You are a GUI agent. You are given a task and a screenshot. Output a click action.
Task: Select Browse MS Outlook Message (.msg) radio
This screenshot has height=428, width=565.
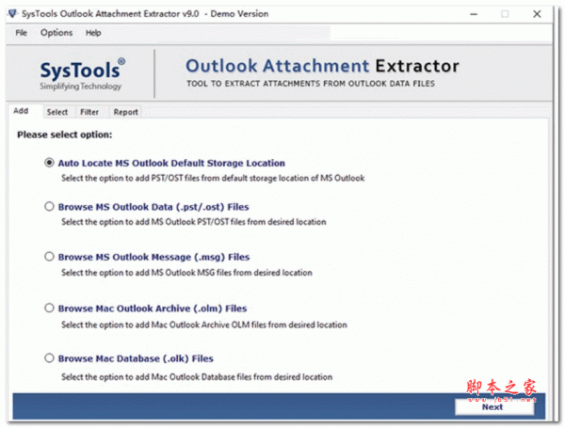point(49,256)
